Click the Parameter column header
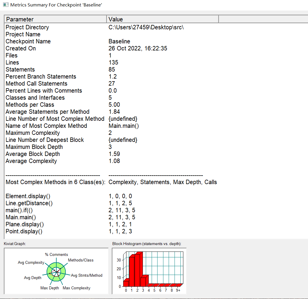Image resolution: width=308 pixels, height=299 pixels. [55, 19]
